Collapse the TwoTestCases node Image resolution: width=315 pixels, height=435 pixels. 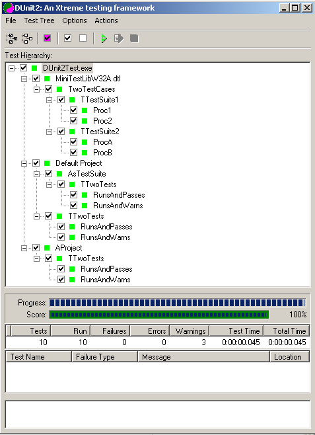tap(36, 89)
